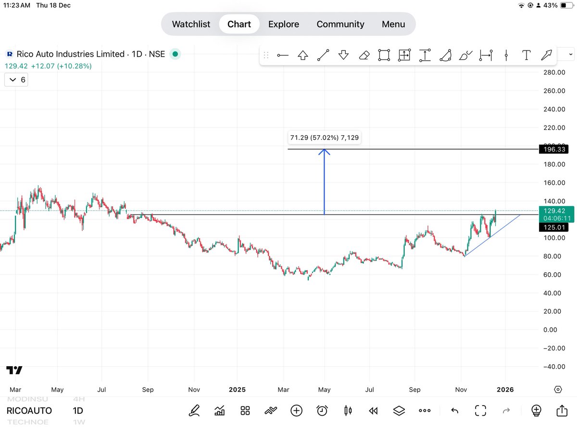Select the text annotation tool
This screenshot has height=433, width=577.
click(x=527, y=55)
